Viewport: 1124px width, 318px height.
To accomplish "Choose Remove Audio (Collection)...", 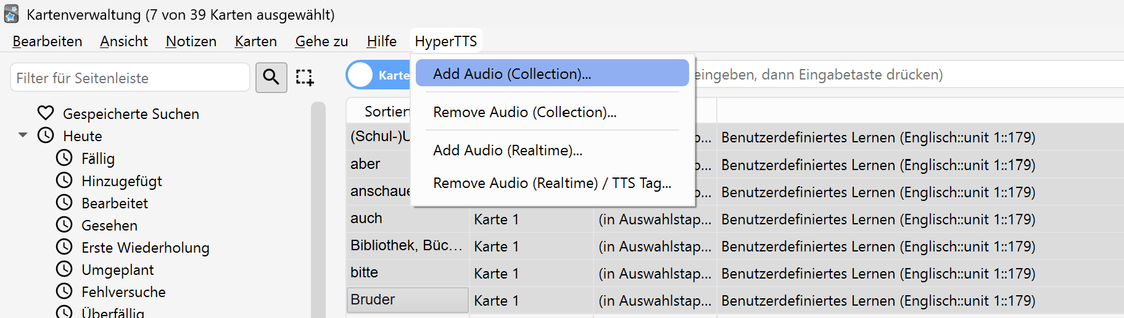I will (x=552, y=112).
